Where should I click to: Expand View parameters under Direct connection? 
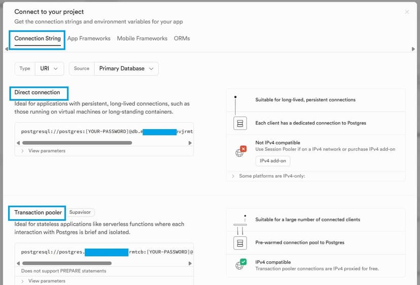click(x=46, y=151)
